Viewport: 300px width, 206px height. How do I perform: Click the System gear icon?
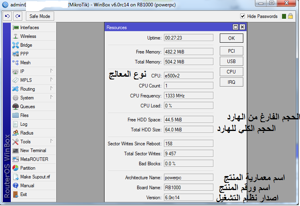[16, 98]
